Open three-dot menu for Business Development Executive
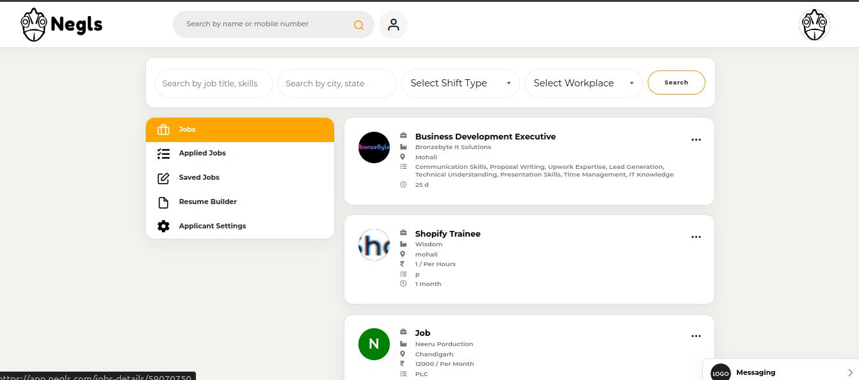The height and width of the screenshot is (380, 859). [696, 140]
